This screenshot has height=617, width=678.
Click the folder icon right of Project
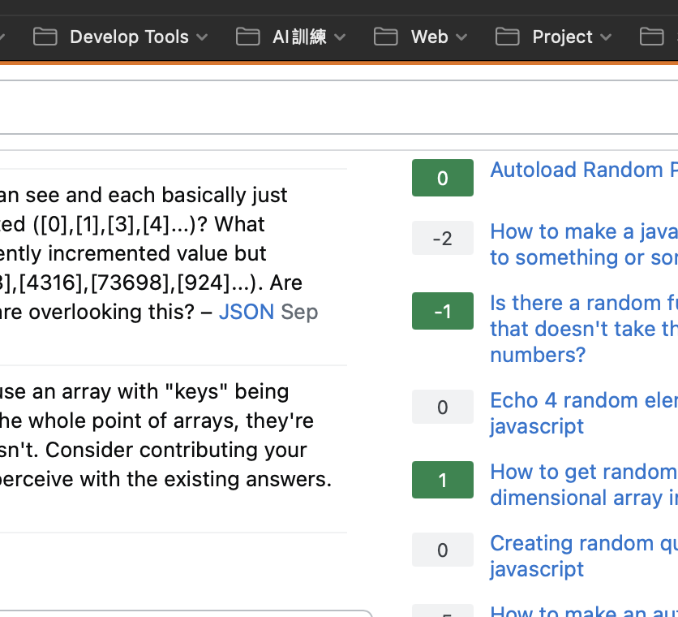point(651,37)
